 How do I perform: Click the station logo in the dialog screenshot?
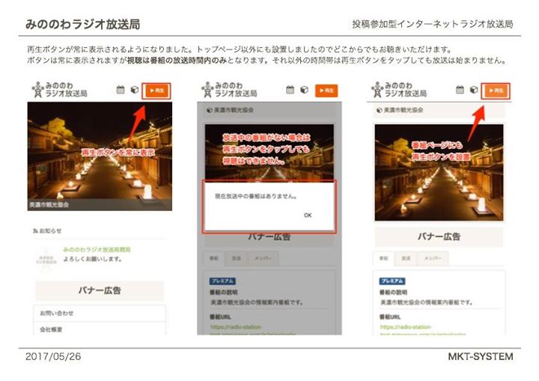click(229, 89)
